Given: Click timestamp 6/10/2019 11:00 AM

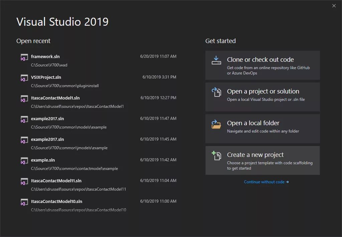Looking at the screenshot, I should 158,201.
